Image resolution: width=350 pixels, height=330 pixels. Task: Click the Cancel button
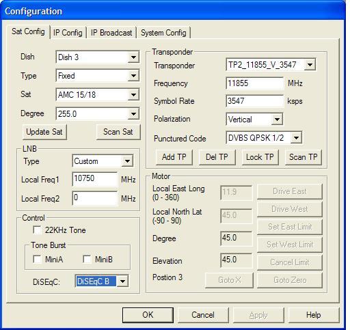203,315
